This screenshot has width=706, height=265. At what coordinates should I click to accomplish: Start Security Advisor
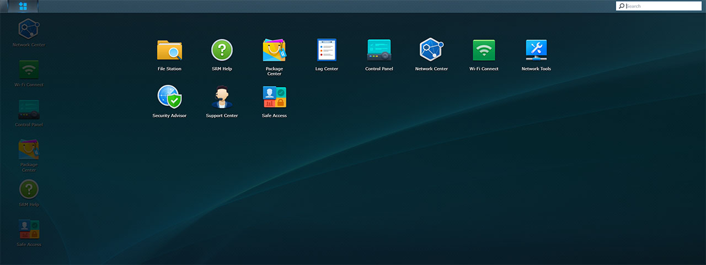coord(169,97)
